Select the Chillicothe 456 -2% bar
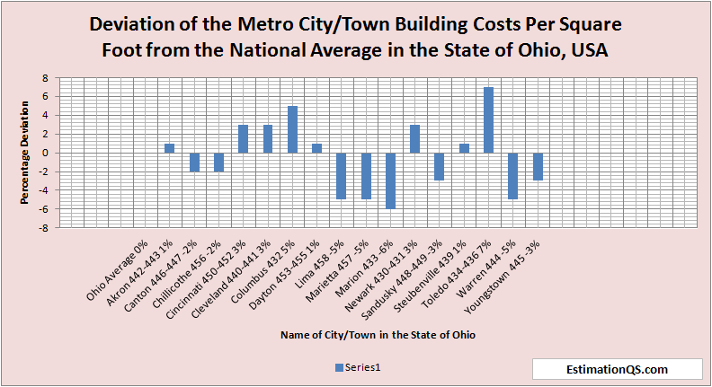The image size is (712, 387). [218, 163]
